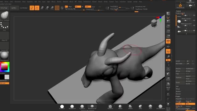Choose the SkinShade4 material
Image resolution: width=197 pixels, height=111 pixels.
point(72,107)
